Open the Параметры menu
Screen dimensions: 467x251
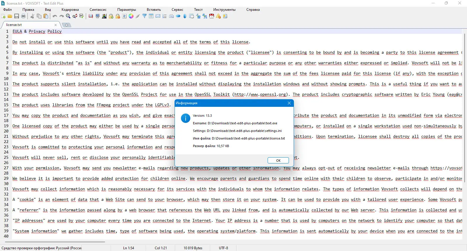(x=127, y=10)
